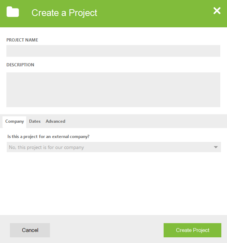Click inside the Description text area
The height and width of the screenshot is (243, 227).
coord(113,90)
